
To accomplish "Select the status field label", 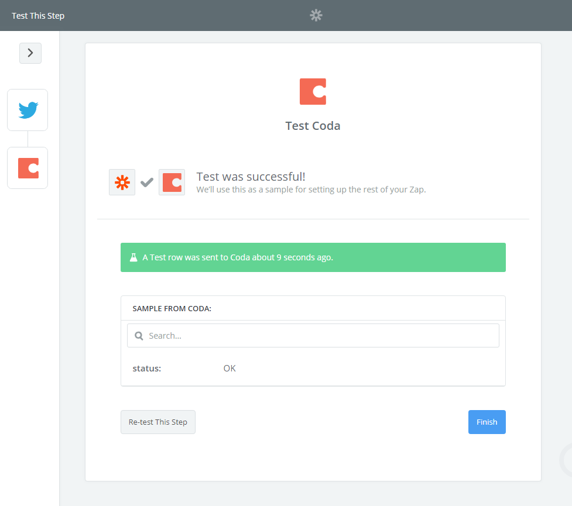I will click(147, 369).
